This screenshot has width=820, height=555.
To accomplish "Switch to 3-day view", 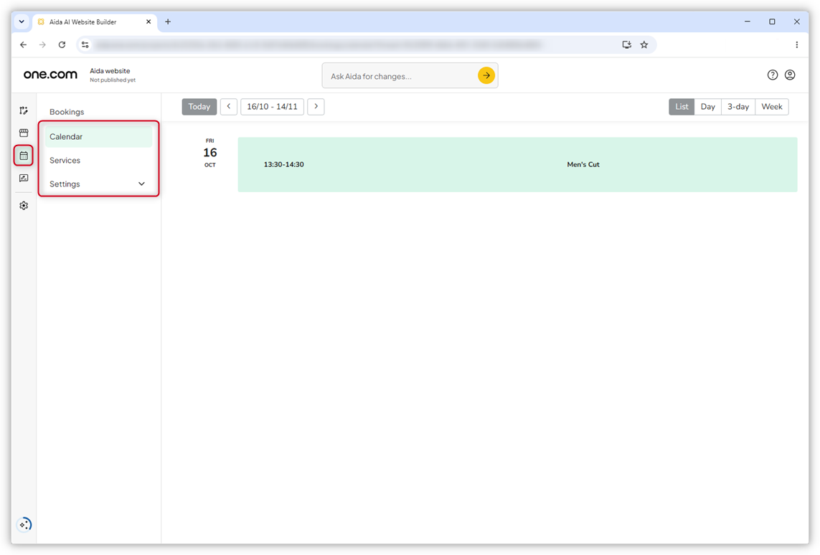I will (x=738, y=107).
